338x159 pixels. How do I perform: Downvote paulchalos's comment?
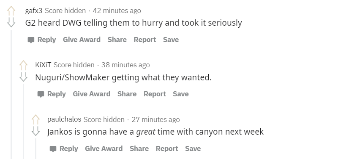click(35, 131)
